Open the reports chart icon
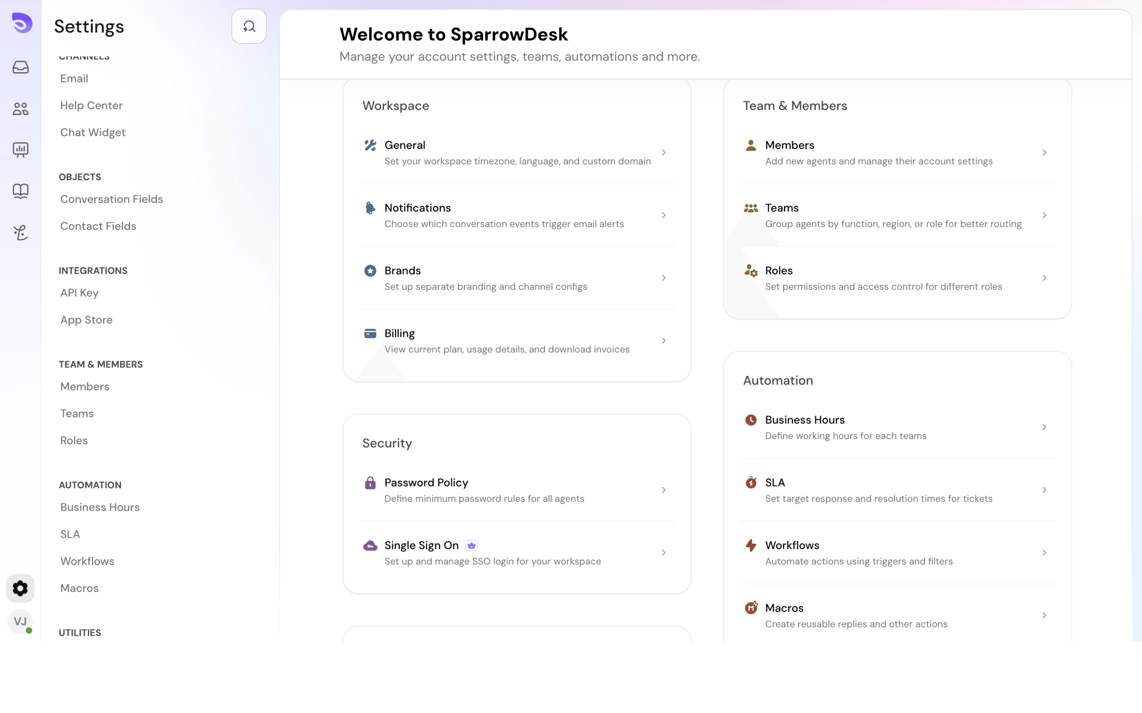Screen dimensions: 1142x713 (20, 150)
